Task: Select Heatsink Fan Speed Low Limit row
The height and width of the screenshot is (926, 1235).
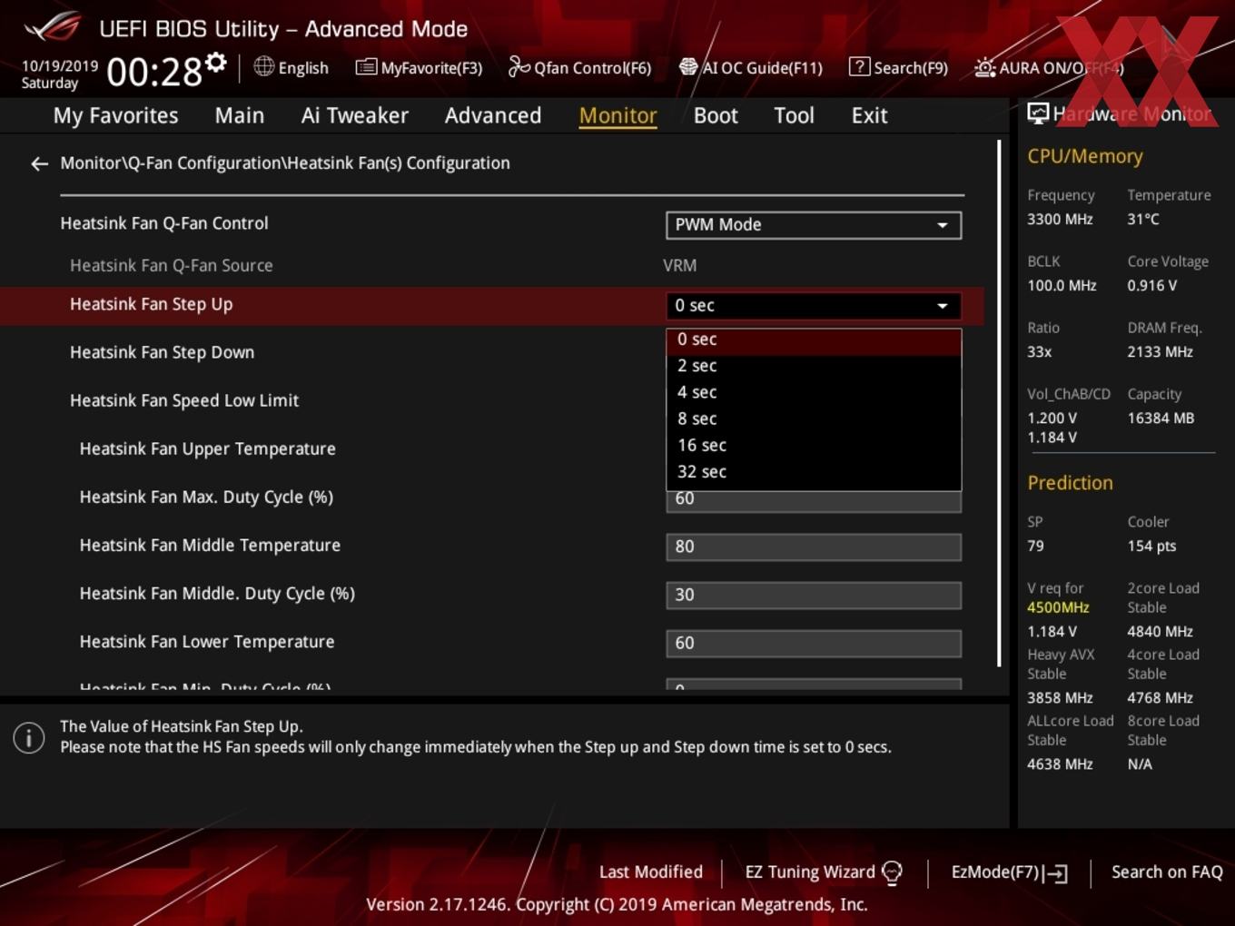Action: pos(184,400)
